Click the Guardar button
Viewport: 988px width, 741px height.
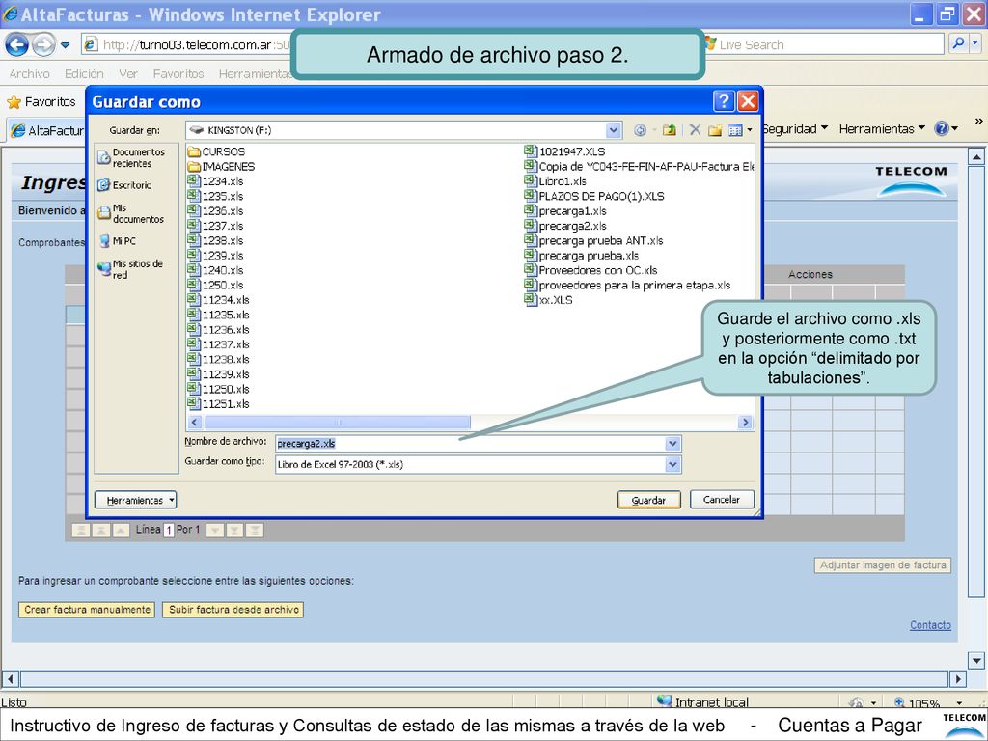(649, 500)
